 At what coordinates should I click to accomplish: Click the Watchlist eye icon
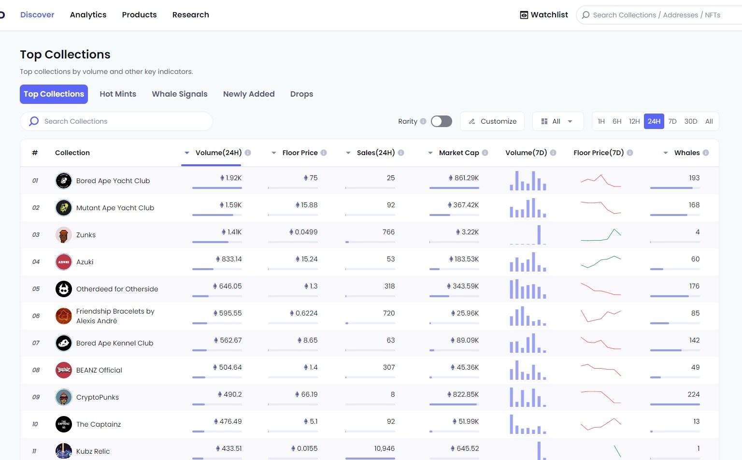(x=524, y=15)
